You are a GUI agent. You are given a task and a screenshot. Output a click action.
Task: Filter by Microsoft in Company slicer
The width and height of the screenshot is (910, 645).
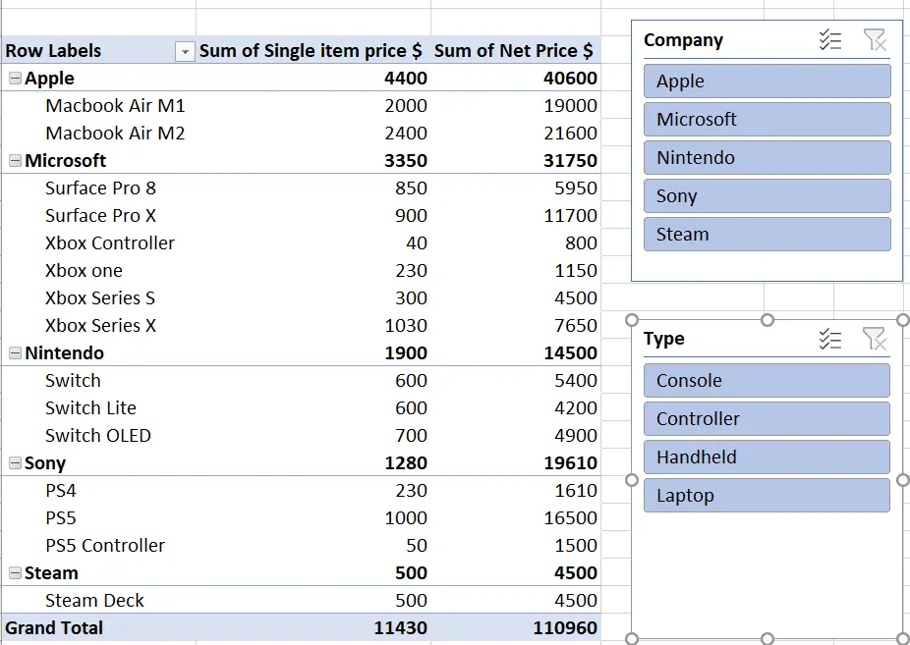[768, 120]
